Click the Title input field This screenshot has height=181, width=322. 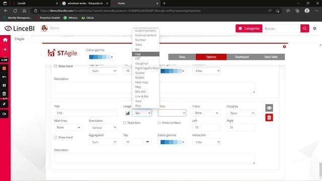click(x=86, y=113)
